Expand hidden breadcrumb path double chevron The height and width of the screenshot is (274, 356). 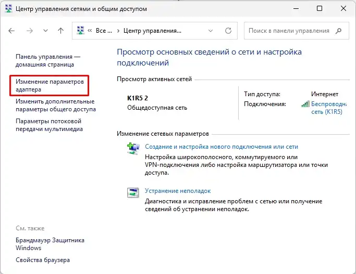90,31
